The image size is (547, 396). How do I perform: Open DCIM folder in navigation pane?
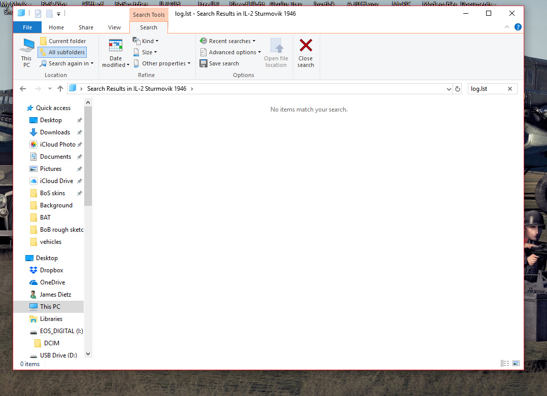(52, 344)
